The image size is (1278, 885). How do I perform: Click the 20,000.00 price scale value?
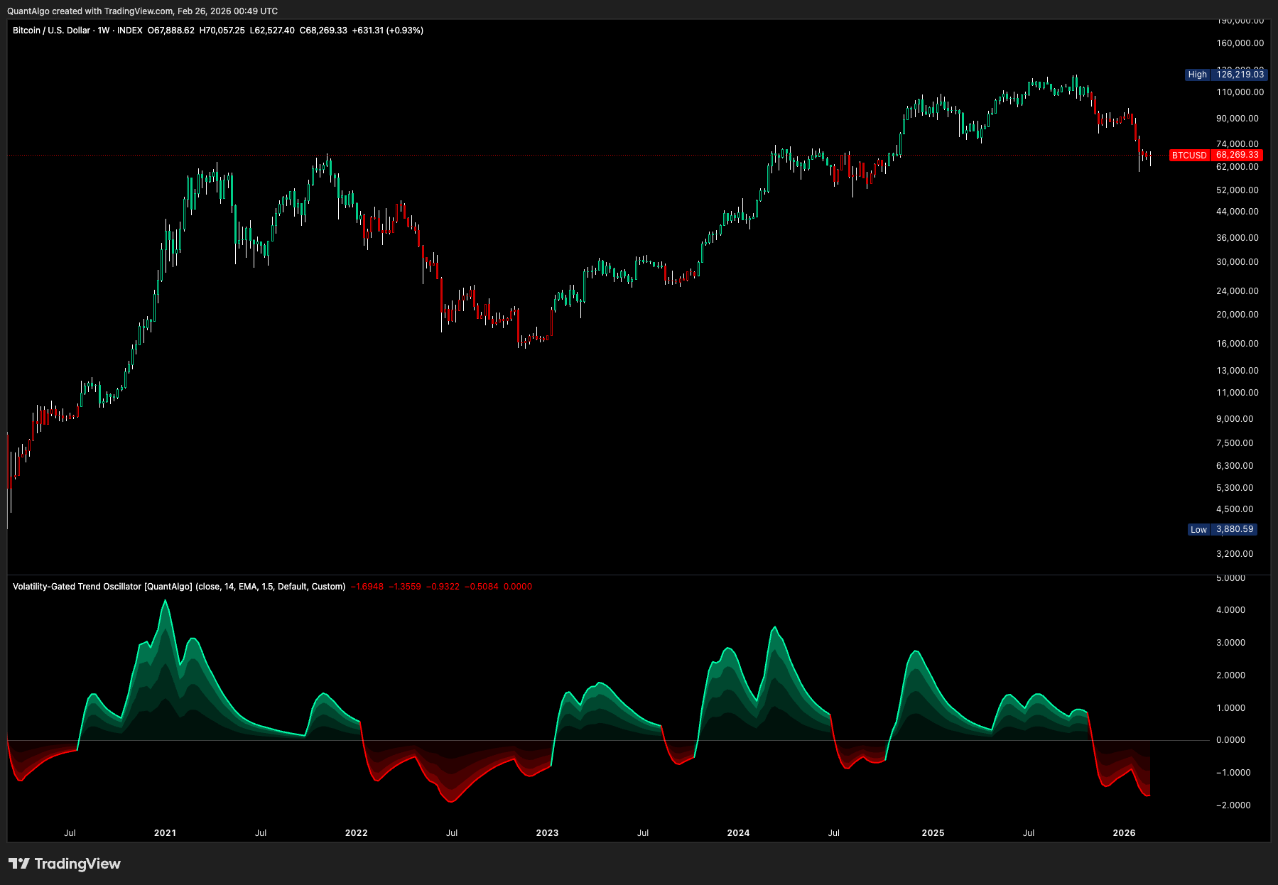(x=1238, y=315)
